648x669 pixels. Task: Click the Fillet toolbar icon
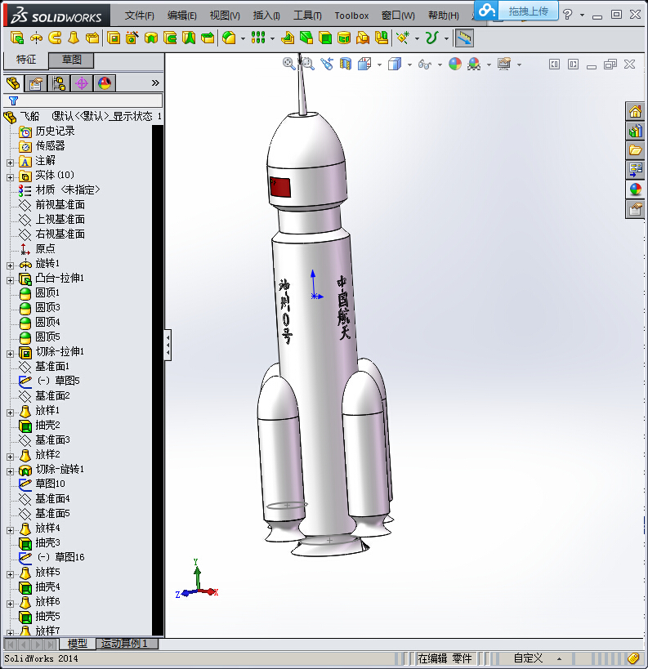229,38
